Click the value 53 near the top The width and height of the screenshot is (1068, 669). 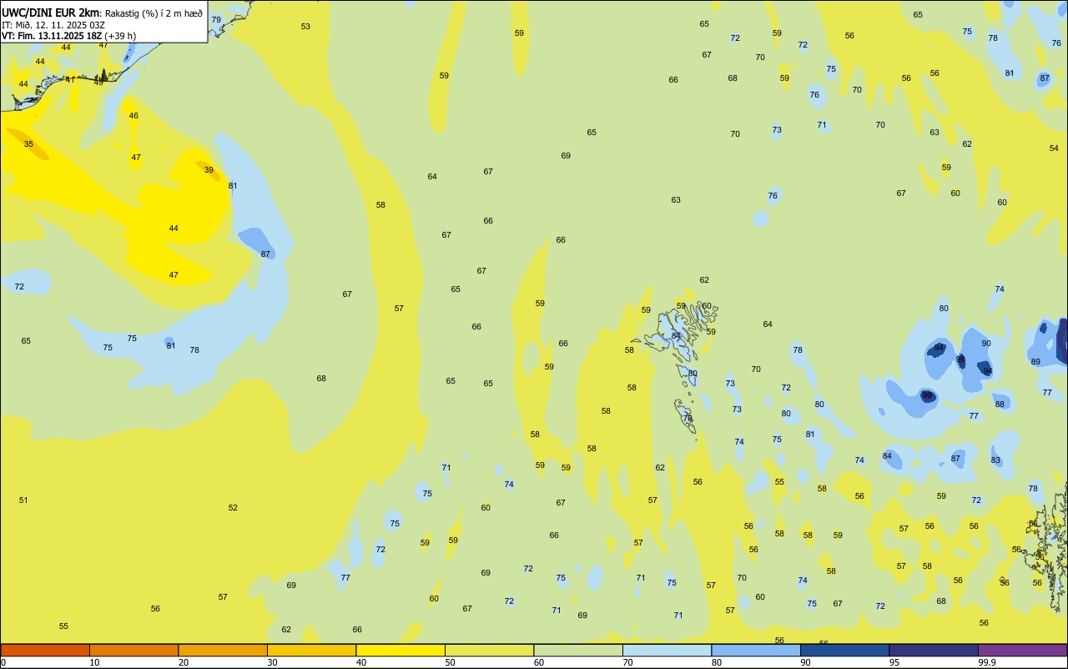click(x=305, y=27)
